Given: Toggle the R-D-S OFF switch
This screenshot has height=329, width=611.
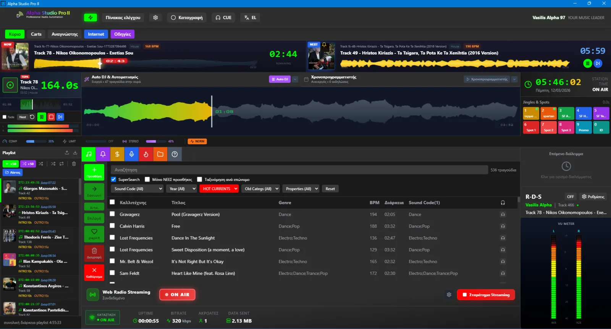Looking at the screenshot, I should [571, 197].
